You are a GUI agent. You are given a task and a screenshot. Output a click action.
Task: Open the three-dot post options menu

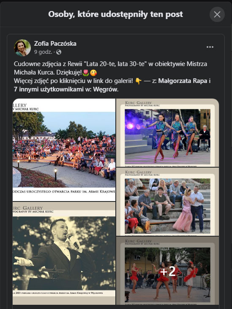click(210, 47)
